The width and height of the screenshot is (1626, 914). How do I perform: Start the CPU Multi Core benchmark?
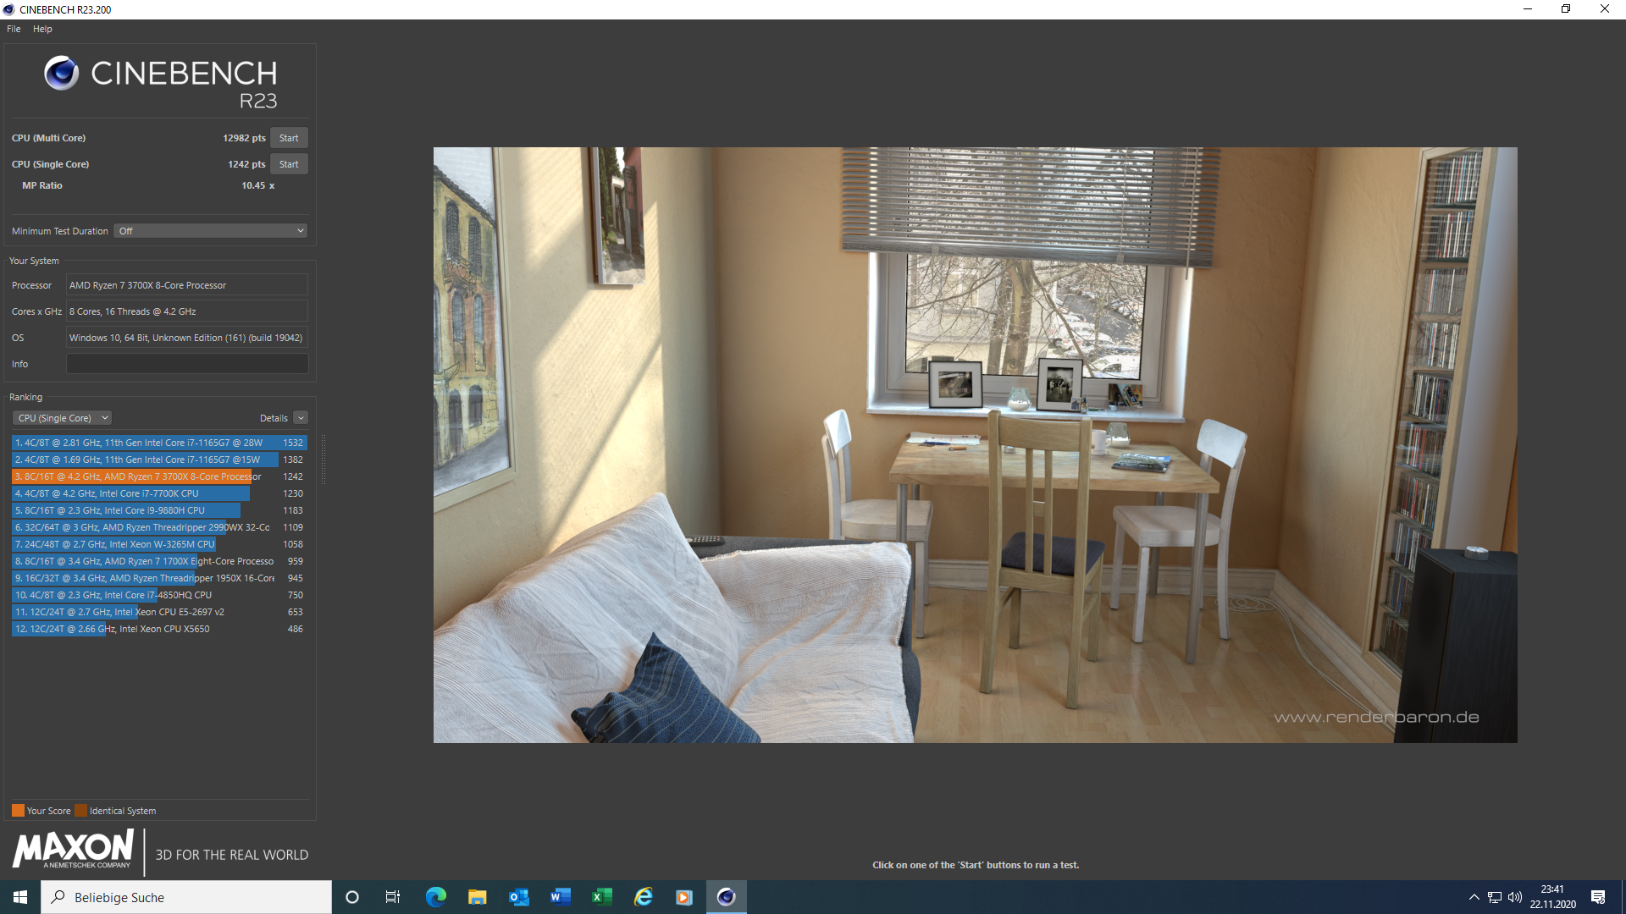tap(288, 137)
